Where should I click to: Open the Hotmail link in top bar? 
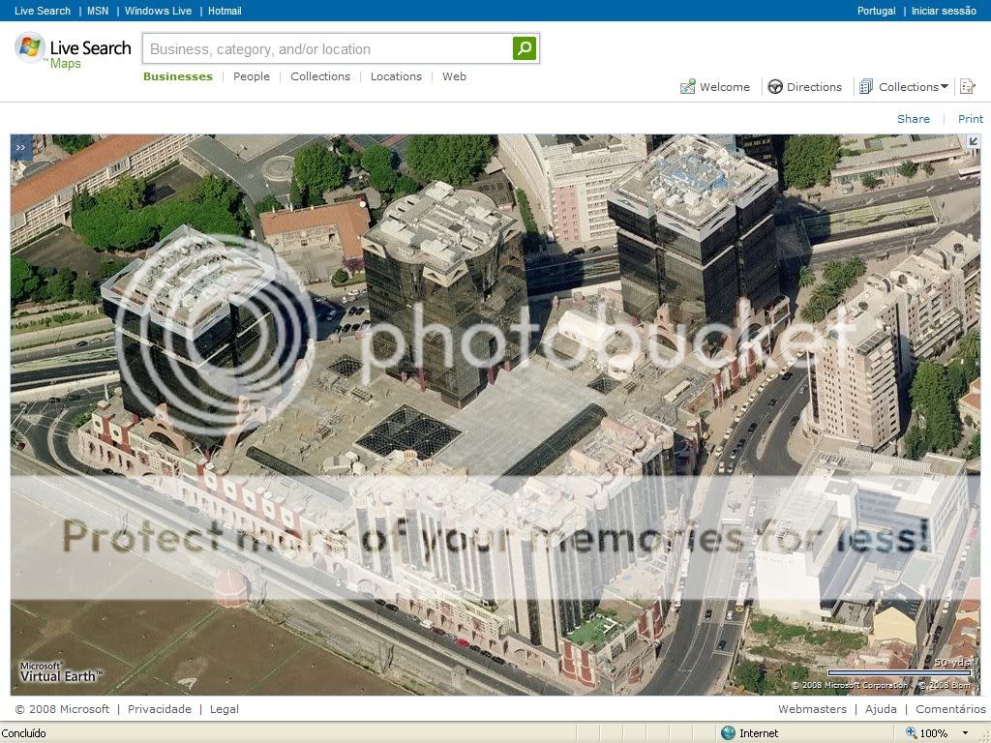[x=225, y=11]
